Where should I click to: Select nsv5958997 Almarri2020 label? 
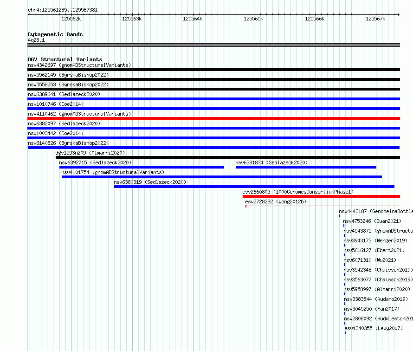pos(377,289)
